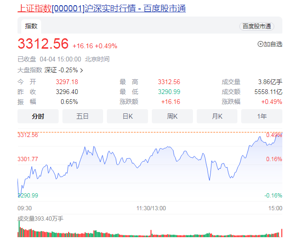Click the 3290.99 low label on chart
Image resolution: width=297 pixels, height=240 pixels.
pyautogui.click(x=28, y=195)
